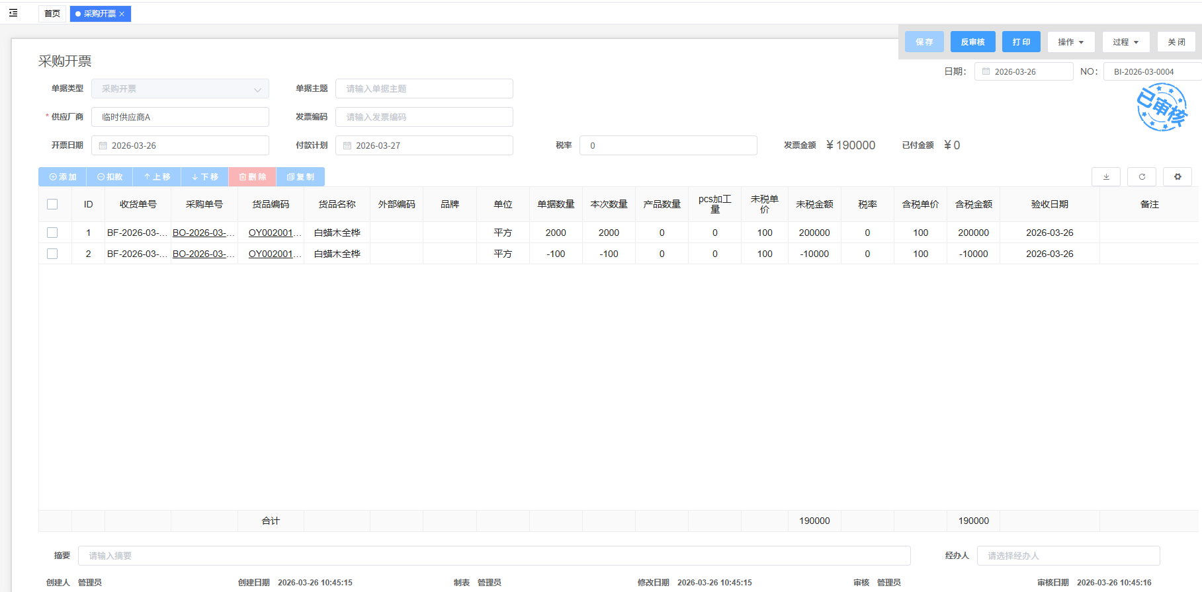
Task: Click the 已审核 stamp image
Action: coord(1162,107)
